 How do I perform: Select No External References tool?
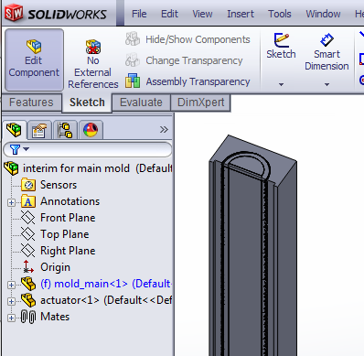coord(93,64)
